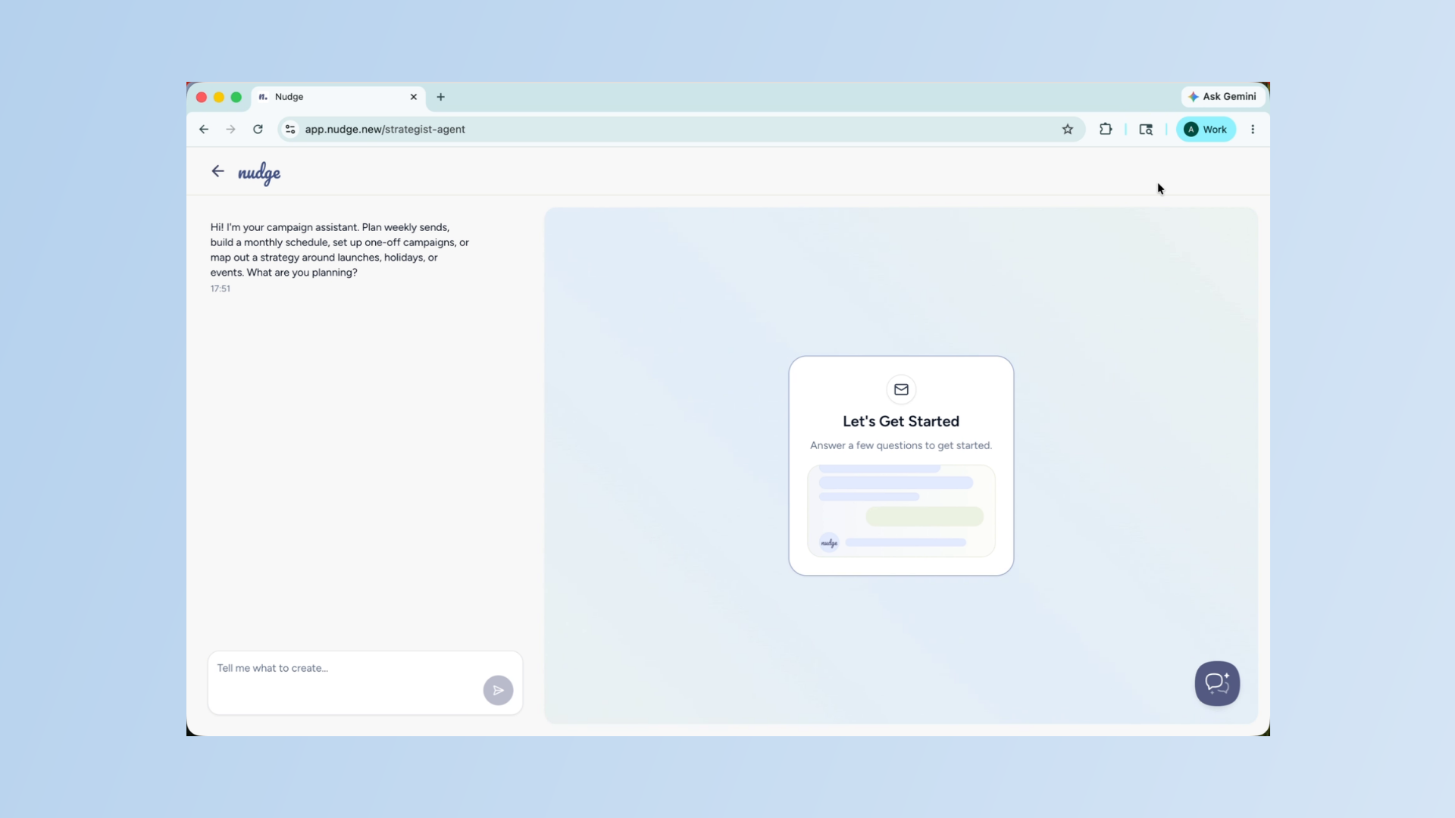Click the send message arrow button
The width and height of the screenshot is (1455, 818).
[498, 690]
